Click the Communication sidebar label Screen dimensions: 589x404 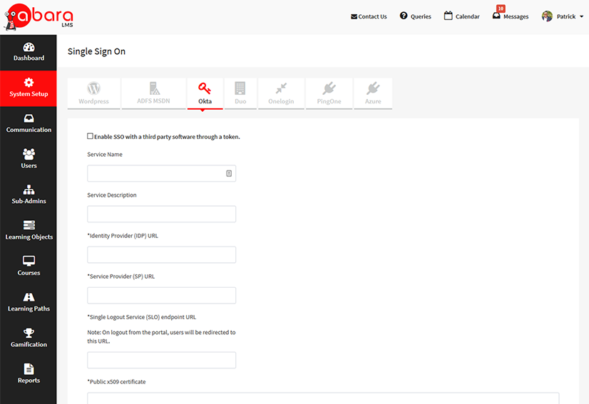29,130
